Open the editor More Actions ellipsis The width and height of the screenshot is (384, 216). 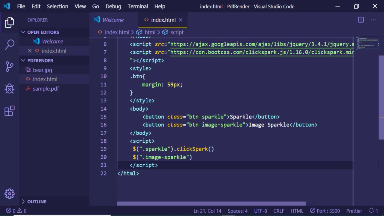pyautogui.click(x=373, y=20)
